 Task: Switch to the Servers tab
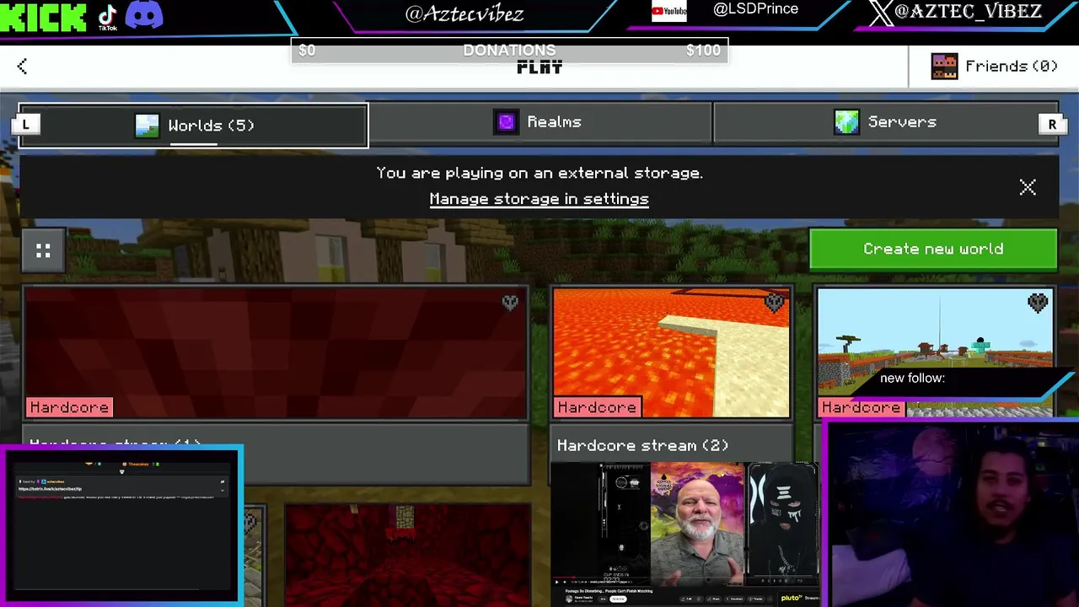(885, 122)
